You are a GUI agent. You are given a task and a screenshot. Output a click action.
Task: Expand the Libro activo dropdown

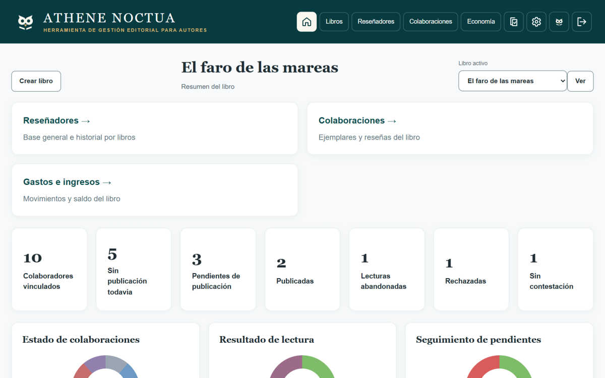(513, 81)
